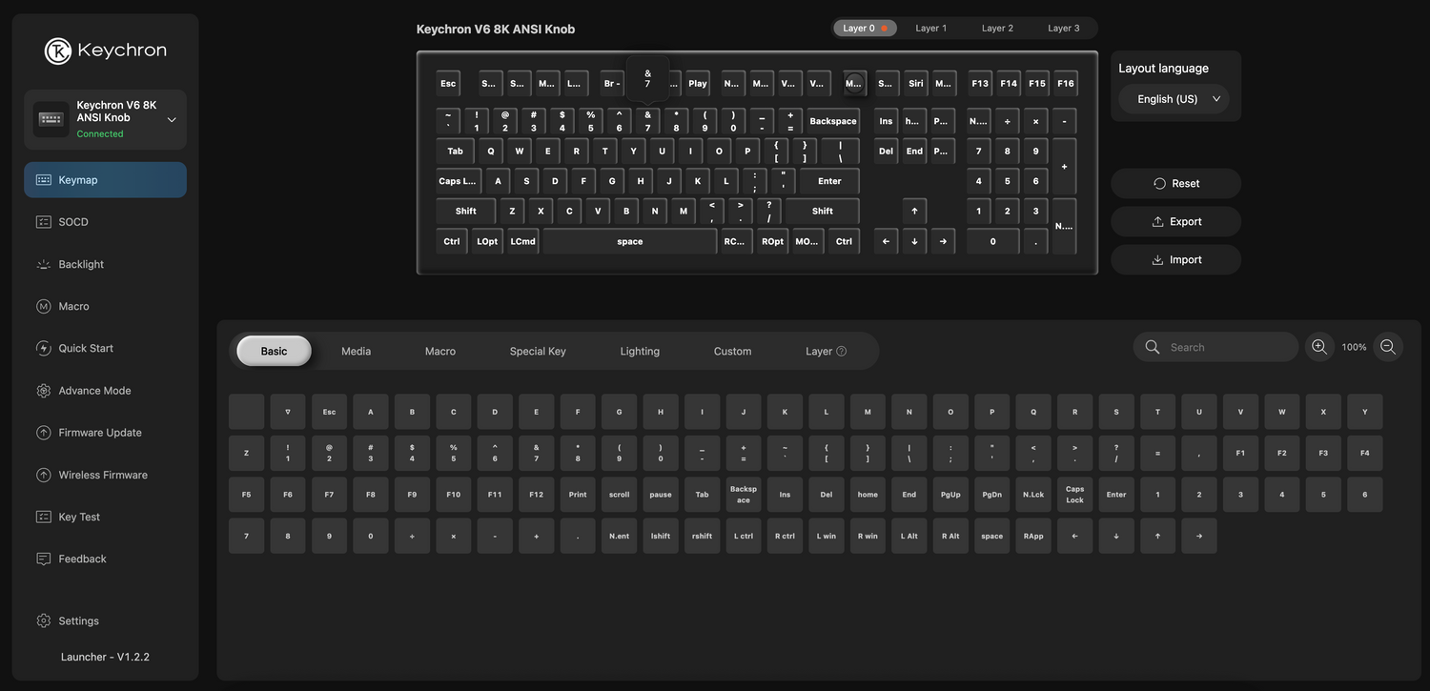Click the Export button
1430x691 pixels.
tap(1175, 221)
